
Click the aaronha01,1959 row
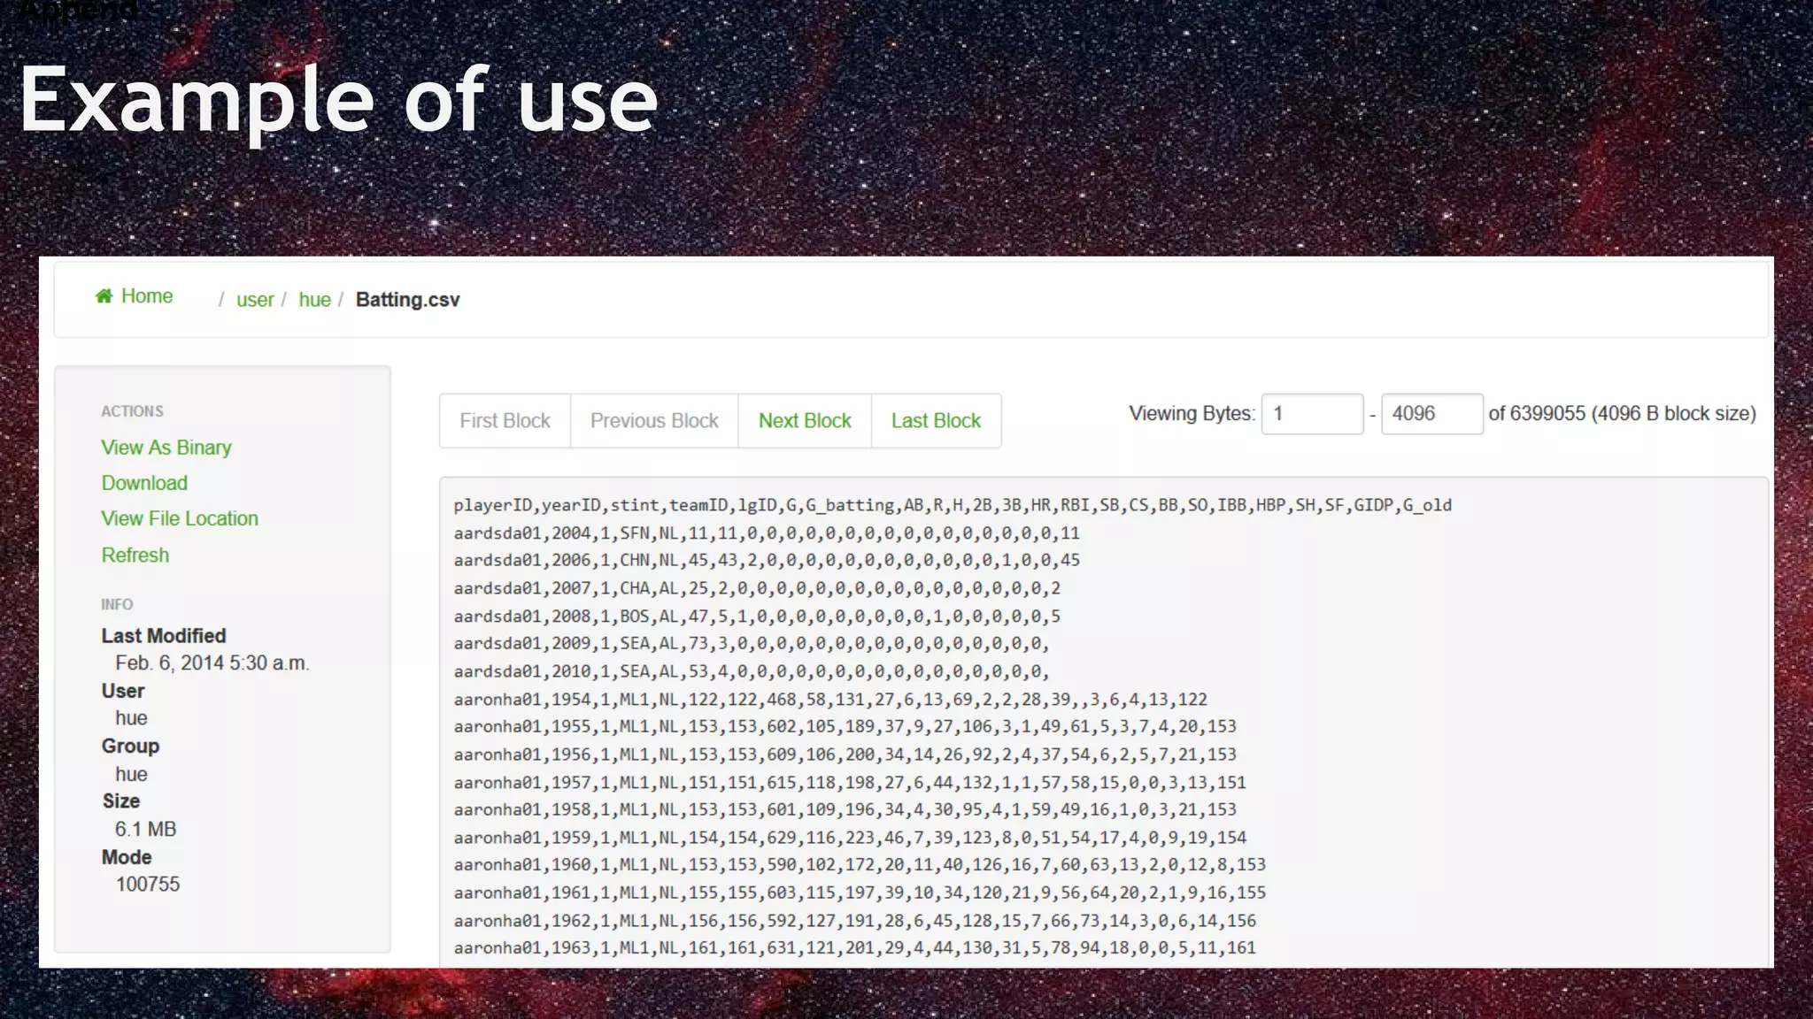(x=850, y=838)
